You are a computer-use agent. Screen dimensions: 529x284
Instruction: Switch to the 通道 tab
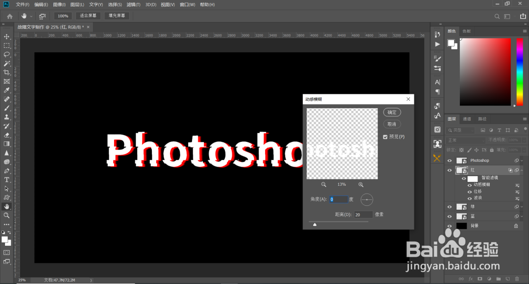point(467,119)
